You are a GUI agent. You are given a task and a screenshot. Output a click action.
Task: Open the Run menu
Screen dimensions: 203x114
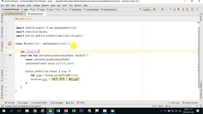pos(59,5)
